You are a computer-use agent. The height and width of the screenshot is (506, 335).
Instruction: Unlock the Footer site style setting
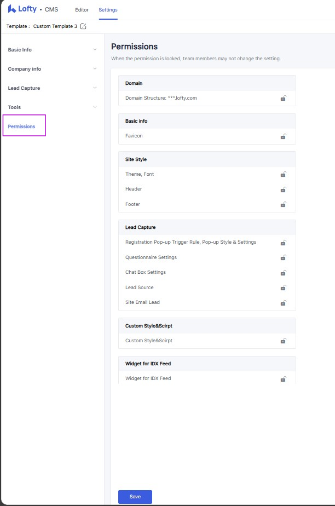click(x=284, y=205)
